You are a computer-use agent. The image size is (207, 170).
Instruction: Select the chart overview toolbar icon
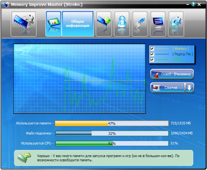coord(54,24)
